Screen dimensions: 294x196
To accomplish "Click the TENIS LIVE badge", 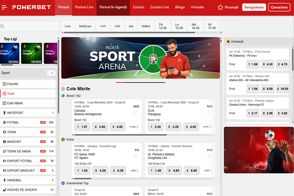I will coord(43,132).
